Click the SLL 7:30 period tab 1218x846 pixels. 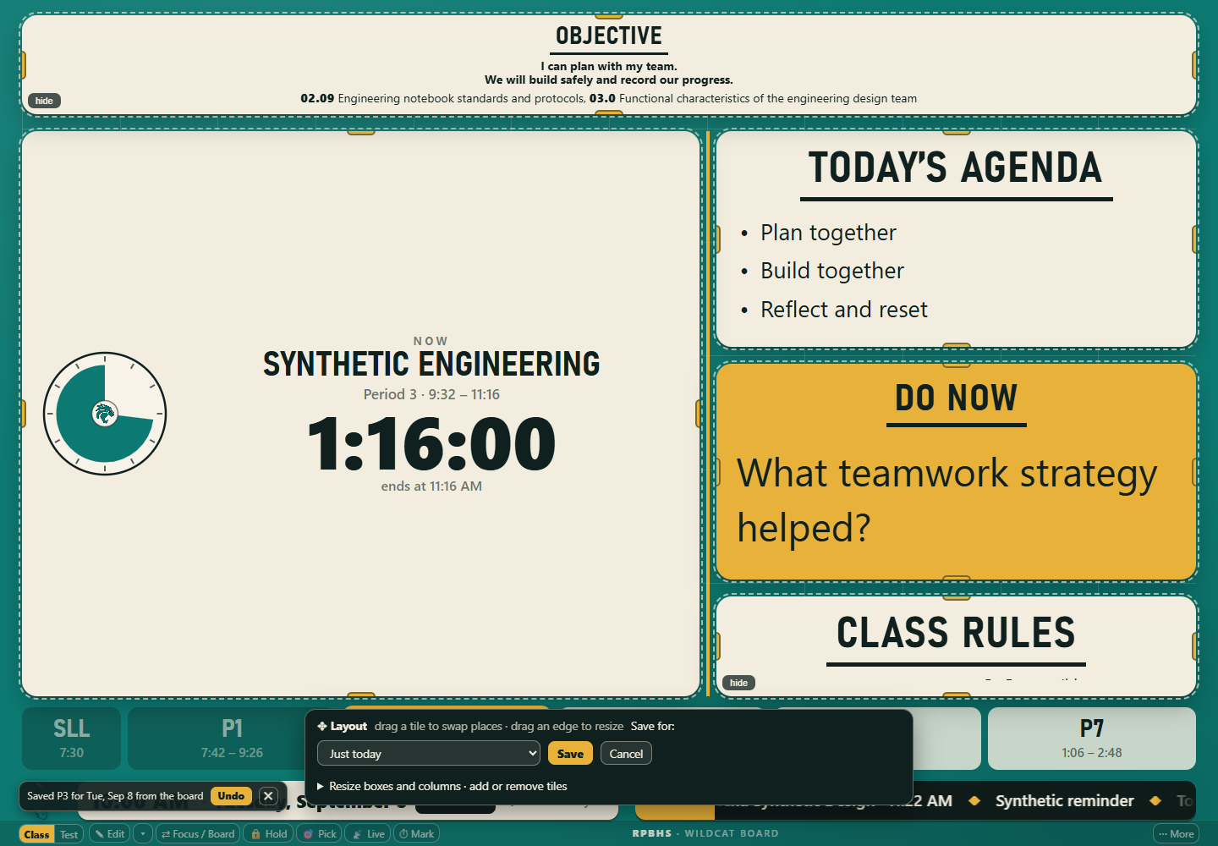[x=71, y=739]
